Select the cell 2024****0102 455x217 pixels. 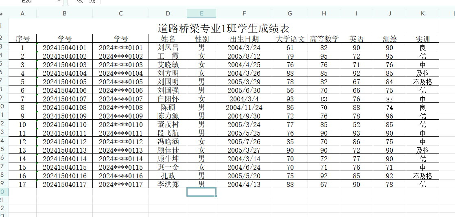pos(121,56)
